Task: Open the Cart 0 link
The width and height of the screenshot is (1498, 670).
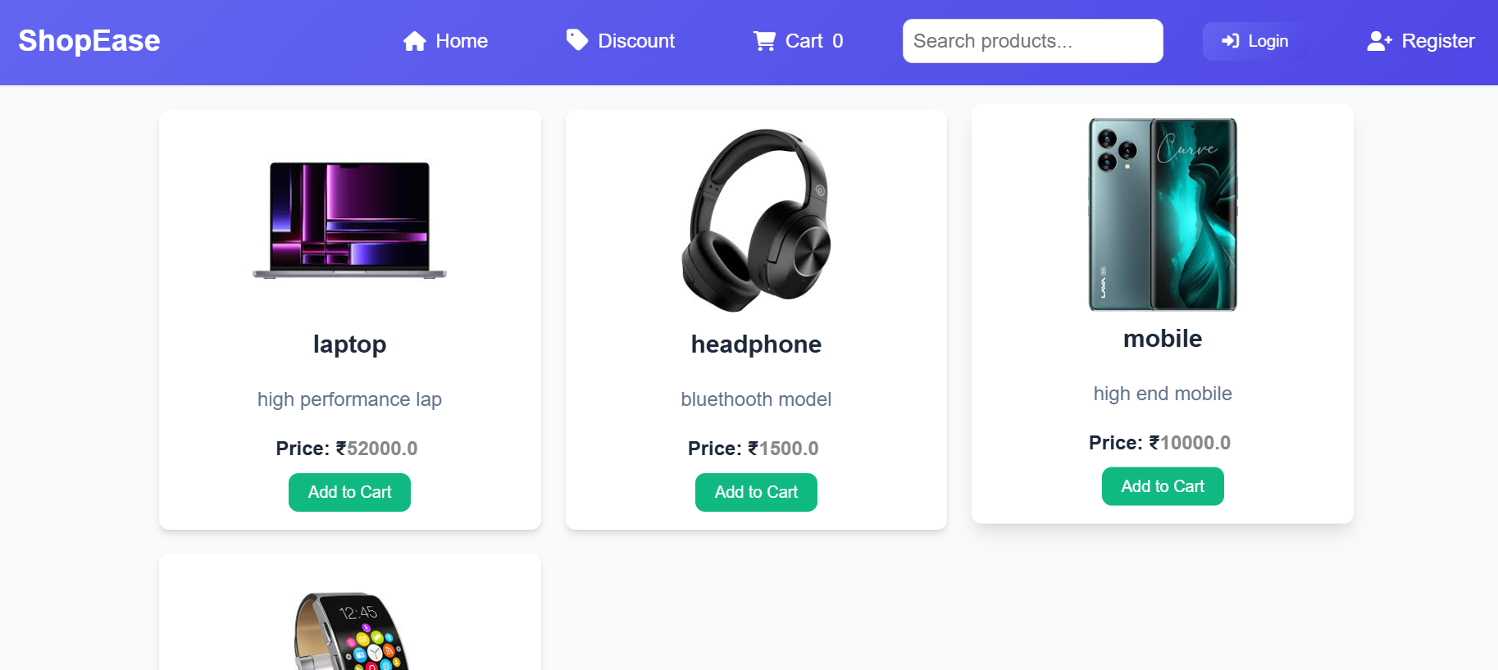Action: (x=813, y=41)
